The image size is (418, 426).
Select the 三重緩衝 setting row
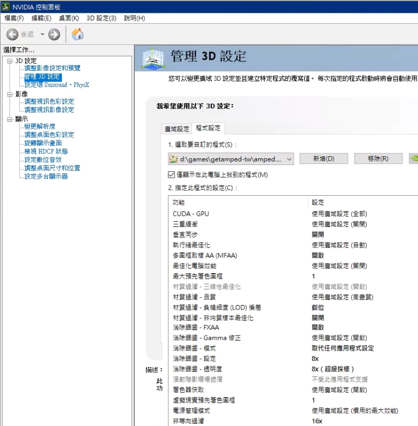coord(293,224)
